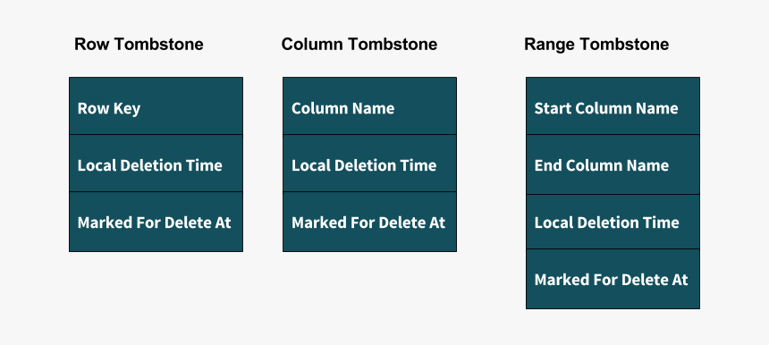
Task: Click the Row Tombstone heading
Action: (x=139, y=45)
